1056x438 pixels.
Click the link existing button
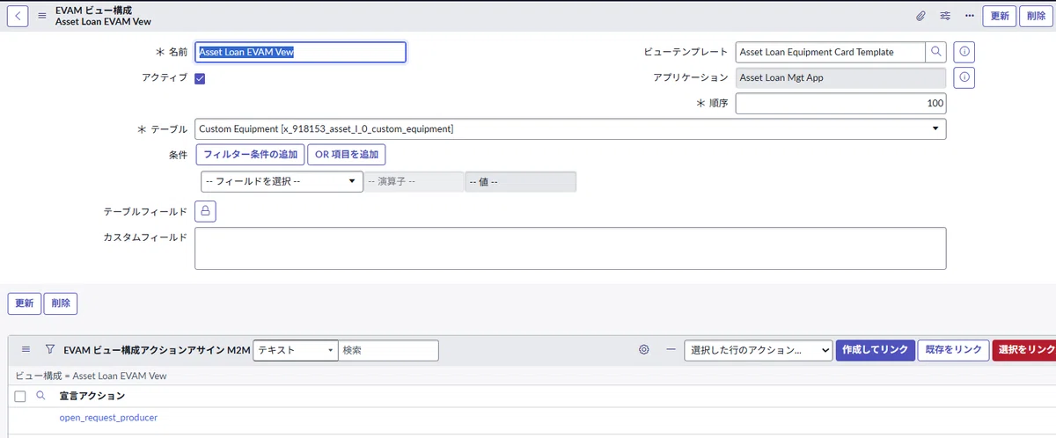click(954, 350)
